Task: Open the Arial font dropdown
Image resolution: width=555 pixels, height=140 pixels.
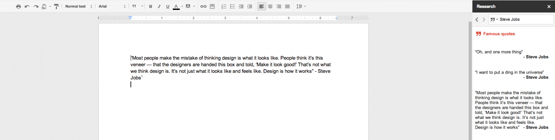Action: (112, 7)
